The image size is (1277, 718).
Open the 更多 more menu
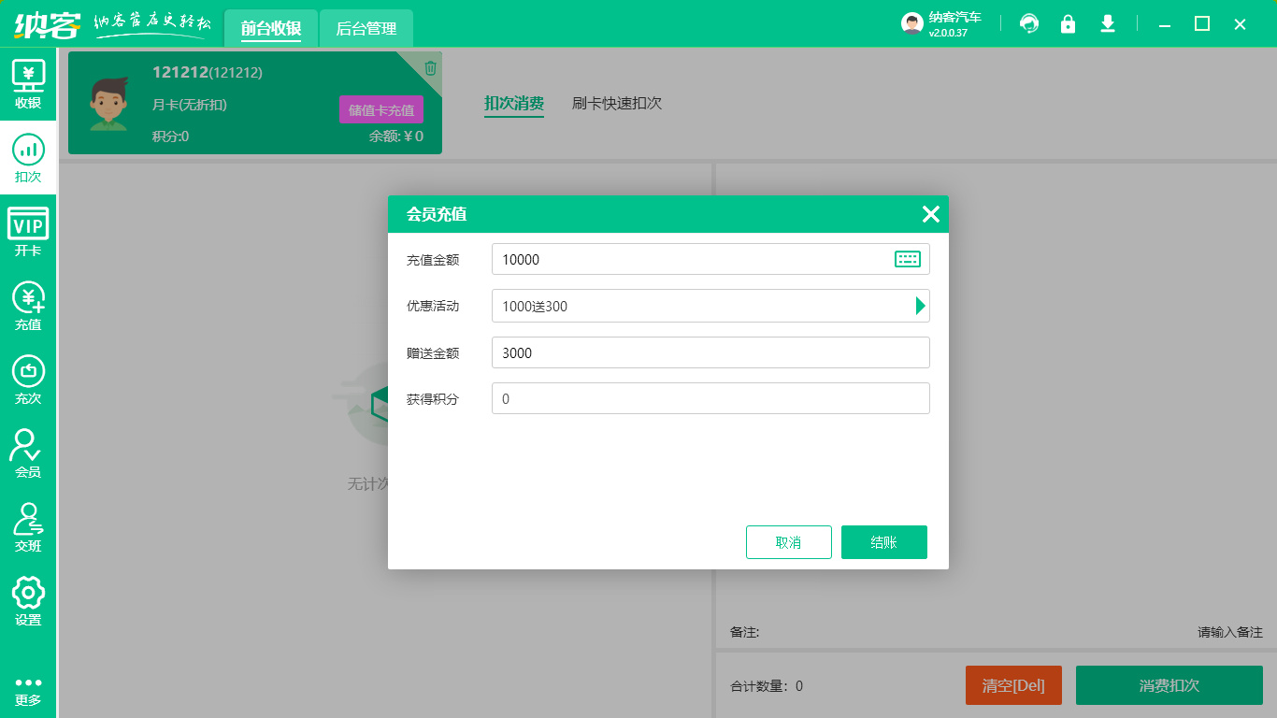28,690
